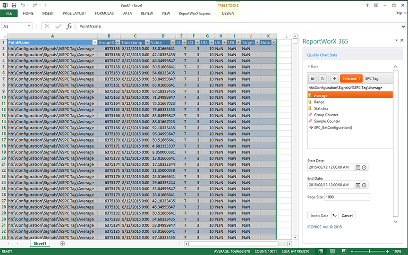
Task: Toggle the Selected: 1 orange button
Action: coord(351,78)
